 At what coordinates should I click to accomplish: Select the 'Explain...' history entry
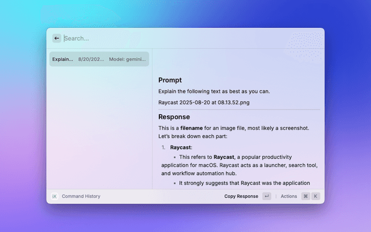coord(63,59)
